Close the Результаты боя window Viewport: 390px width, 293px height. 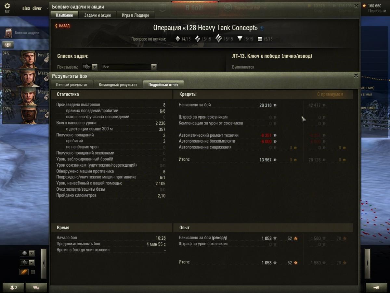pyautogui.click(x=356, y=75)
